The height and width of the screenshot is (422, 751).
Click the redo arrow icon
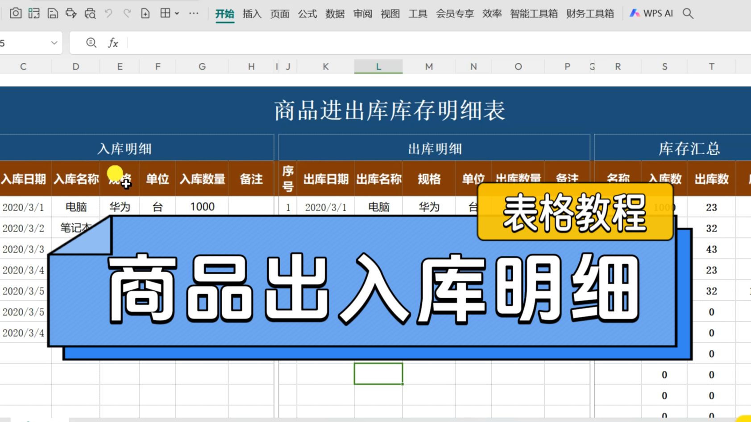point(127,13)
